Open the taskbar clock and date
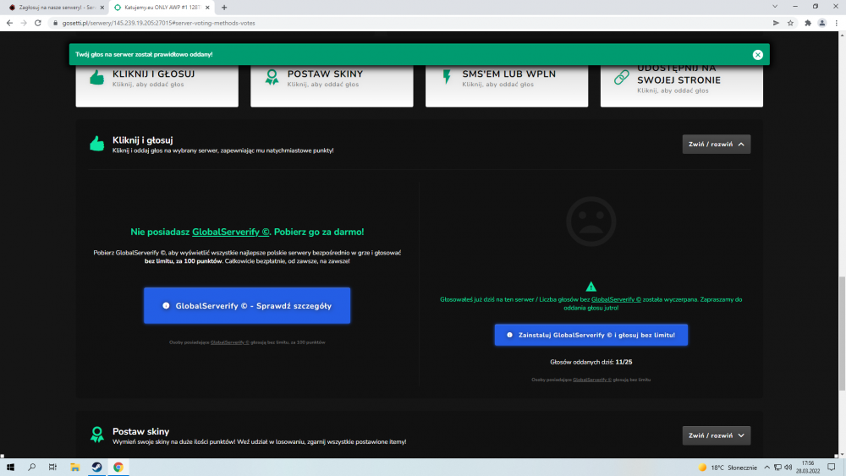Viewport: 846px width, 476px height. [x=808, y=468]
